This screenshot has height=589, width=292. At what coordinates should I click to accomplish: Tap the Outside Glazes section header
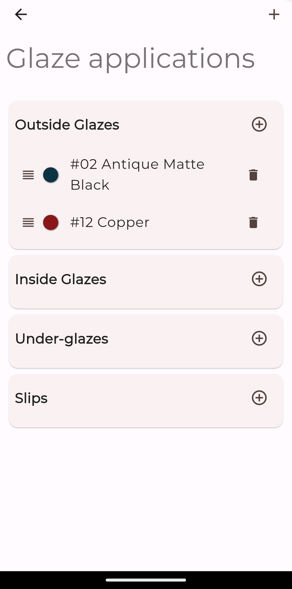tap(67, 125)
